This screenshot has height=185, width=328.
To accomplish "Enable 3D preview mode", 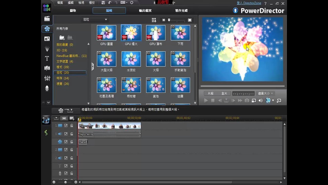I will click(x=268, y=100).
